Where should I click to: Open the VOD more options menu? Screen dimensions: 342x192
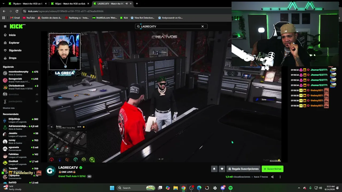tap(280, 177)
